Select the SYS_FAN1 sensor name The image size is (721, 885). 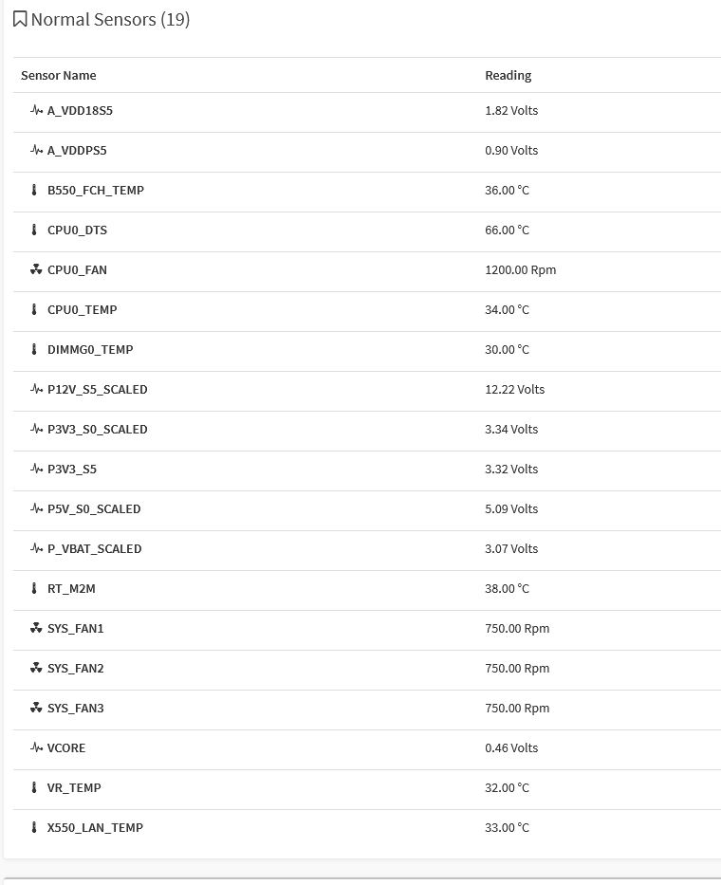(x=76, y=629)
